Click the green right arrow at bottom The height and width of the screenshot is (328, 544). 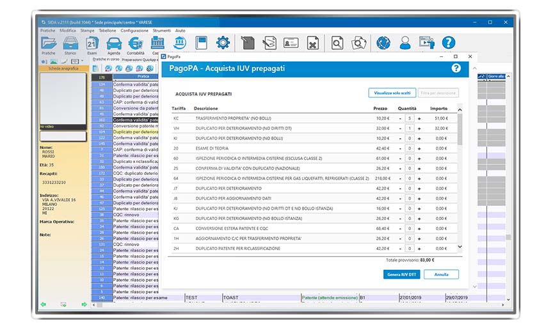(x=84, y=304)
